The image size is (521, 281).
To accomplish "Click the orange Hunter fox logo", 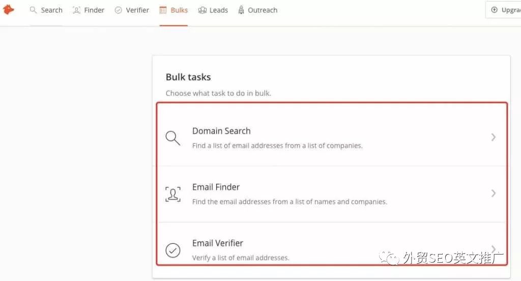I will 8,10.
